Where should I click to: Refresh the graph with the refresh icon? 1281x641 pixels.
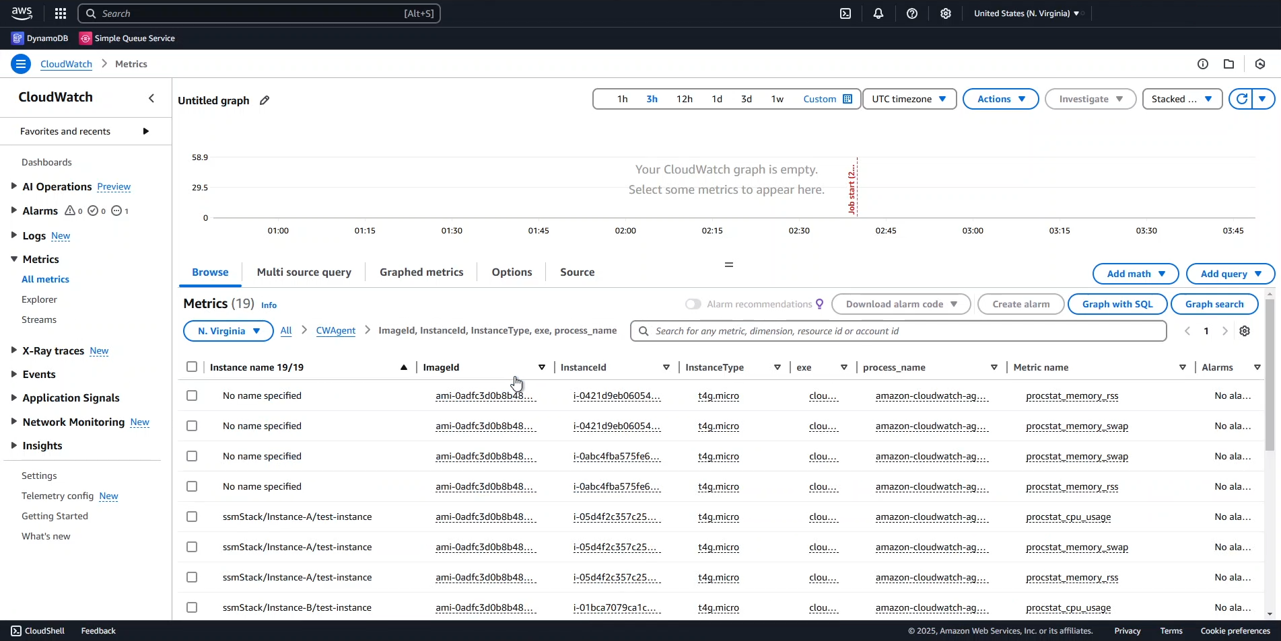tap(1241, 99)
